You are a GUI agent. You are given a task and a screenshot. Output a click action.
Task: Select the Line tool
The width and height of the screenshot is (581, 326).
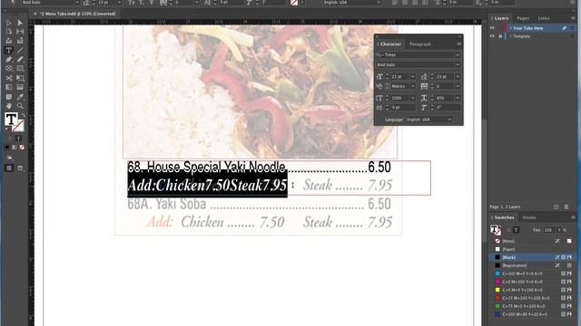(20, 51)
